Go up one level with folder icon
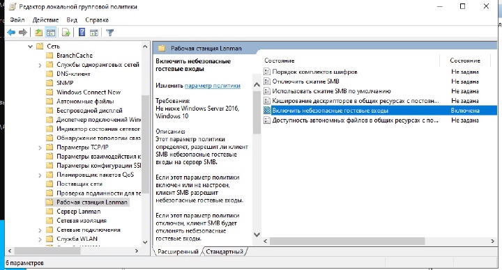Image resolution: width=502 pixels, height=270 pixels. coord(38,32)
